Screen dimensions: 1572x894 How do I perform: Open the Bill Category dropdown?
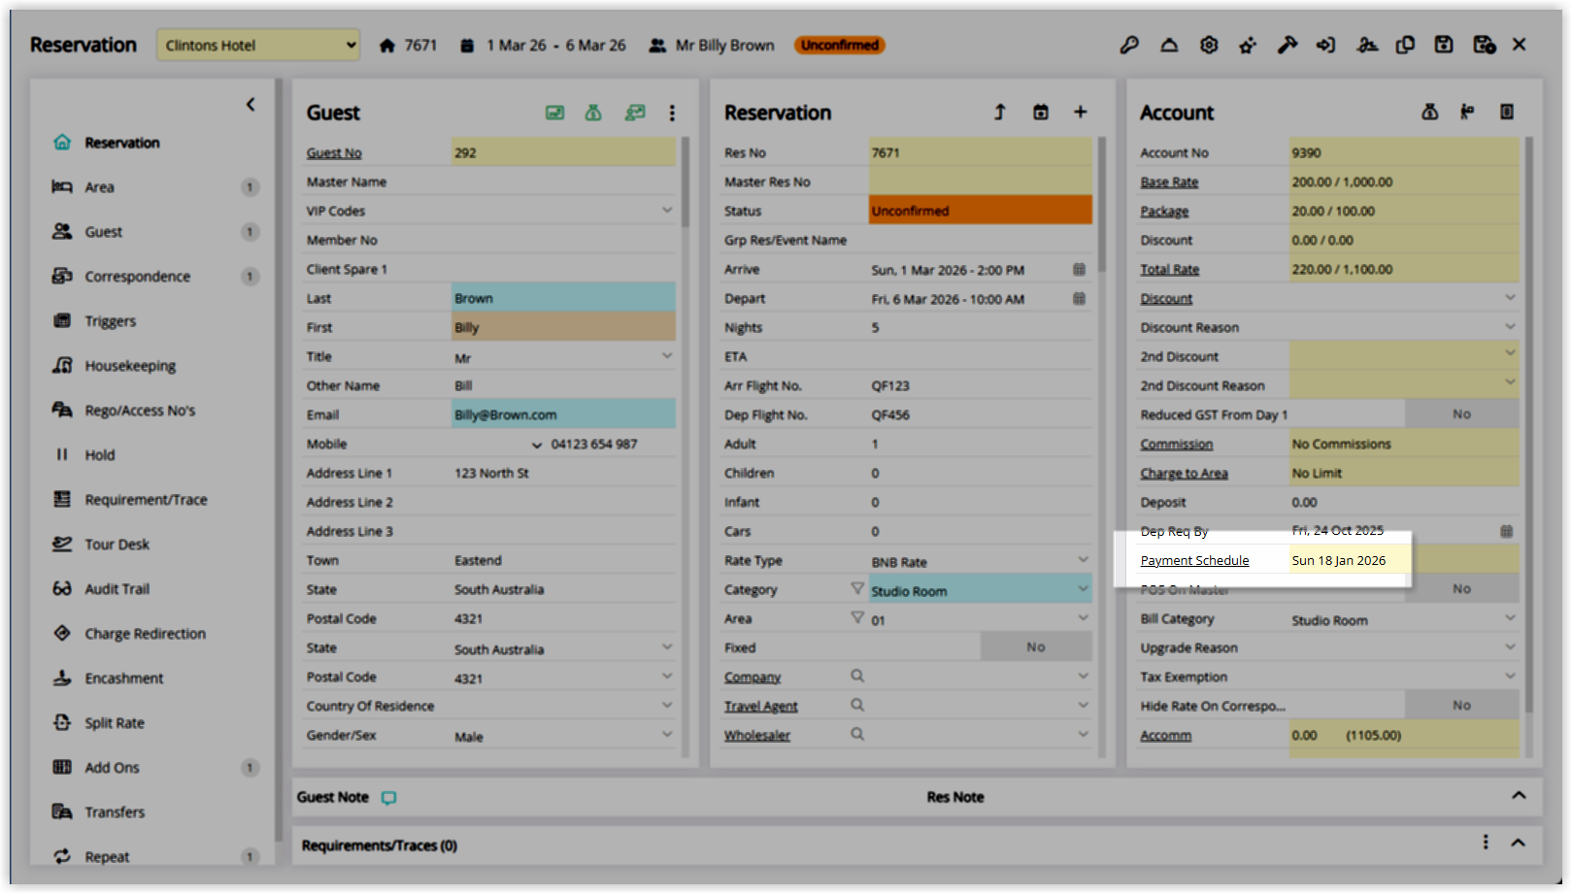pyautogui.click(x=1510, y=617)
